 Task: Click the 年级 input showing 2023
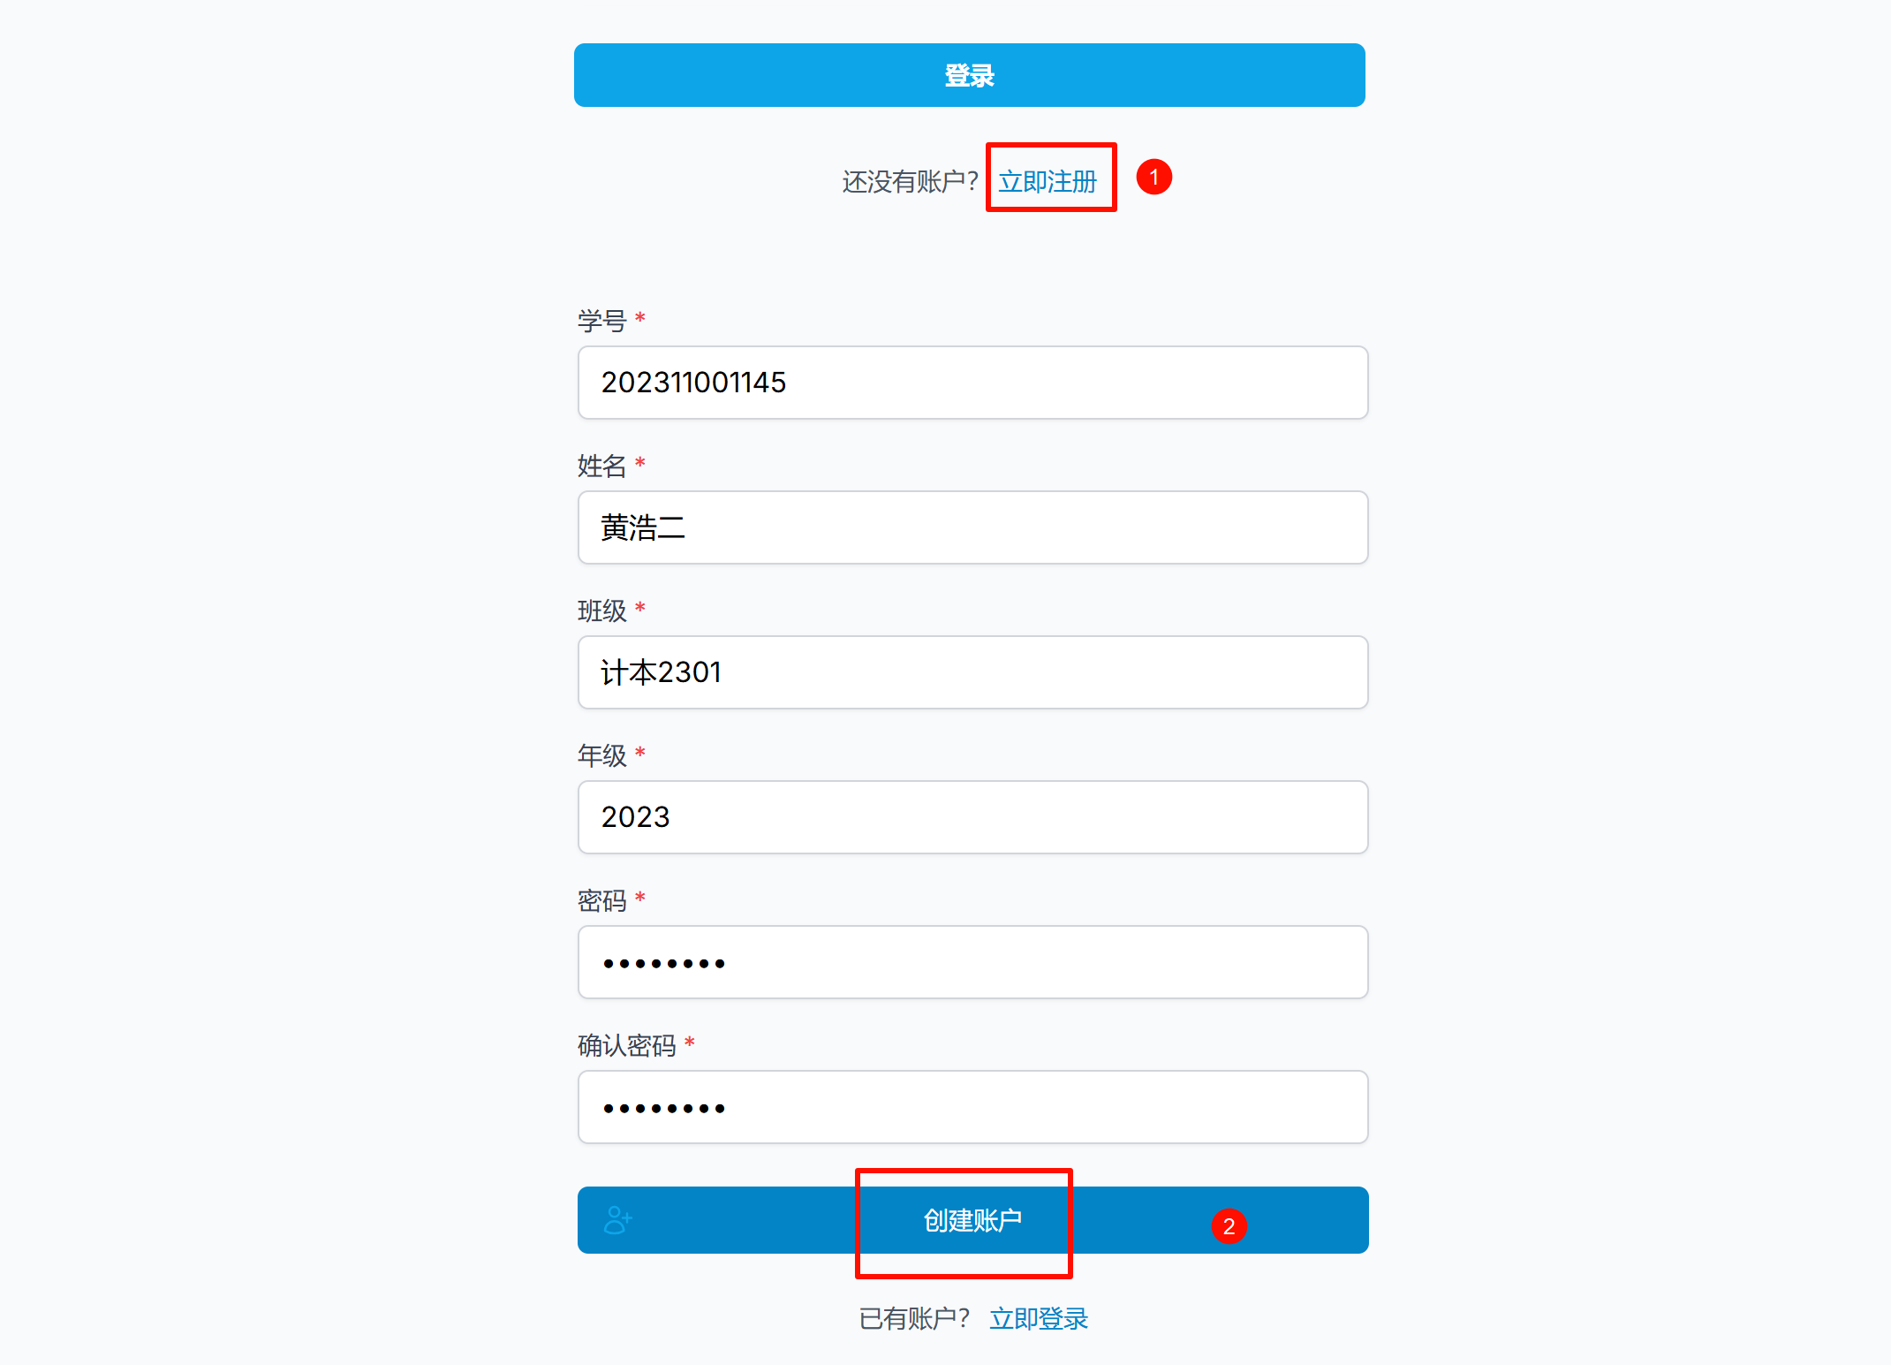coord(972,817)
